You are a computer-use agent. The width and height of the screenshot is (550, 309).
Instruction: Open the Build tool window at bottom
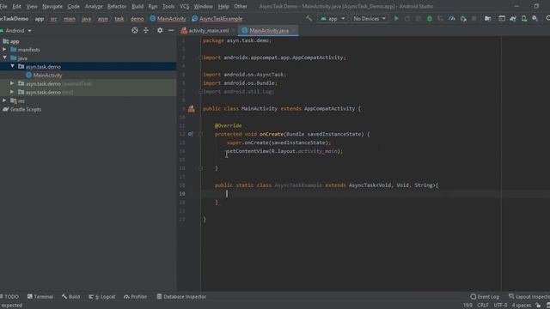(70, 297)
